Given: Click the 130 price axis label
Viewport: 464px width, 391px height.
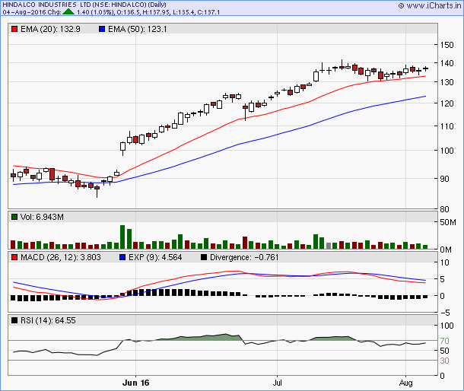Looking at the screenshot, I should [x=447, y=82].
